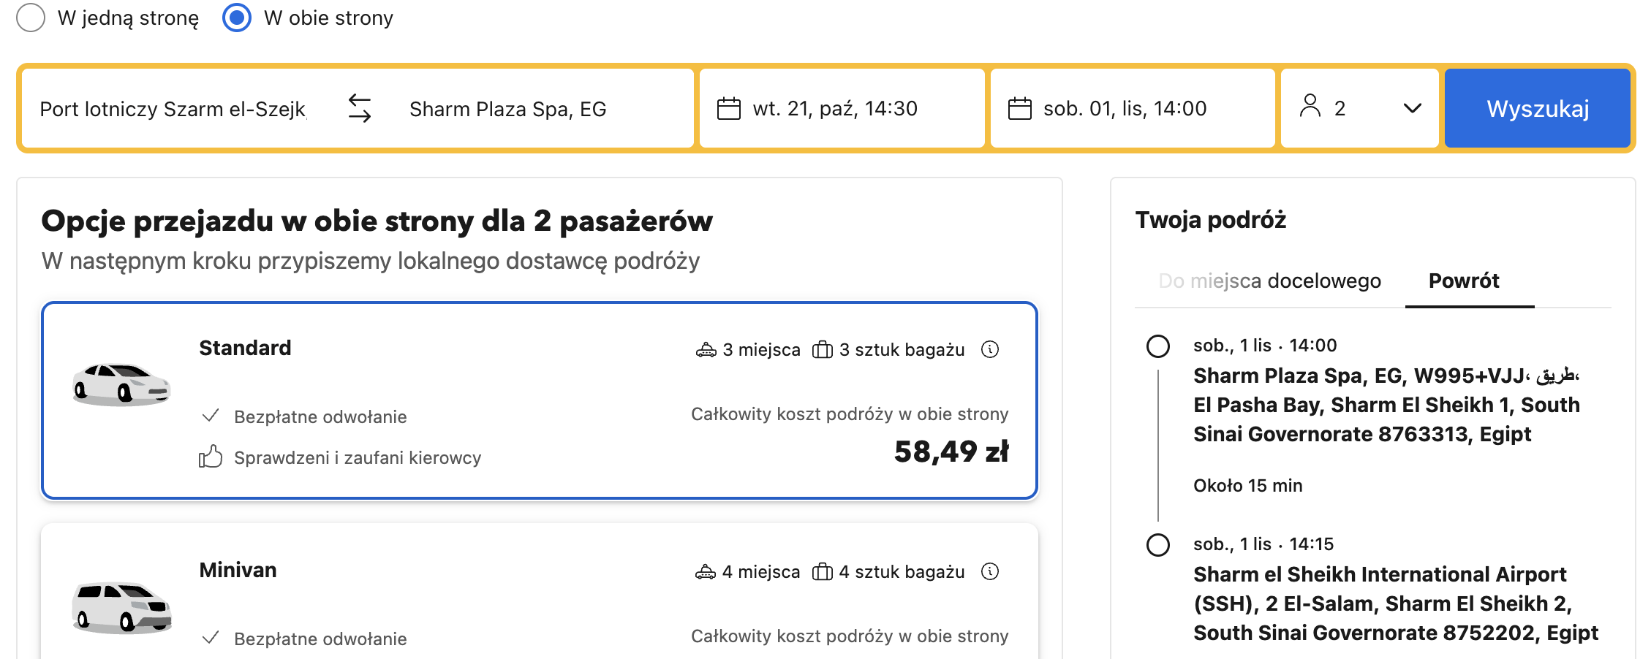Click the calendar icon for the return date
The image size is (1651, 659).
pyautogui.click(x=1019, y=109)
